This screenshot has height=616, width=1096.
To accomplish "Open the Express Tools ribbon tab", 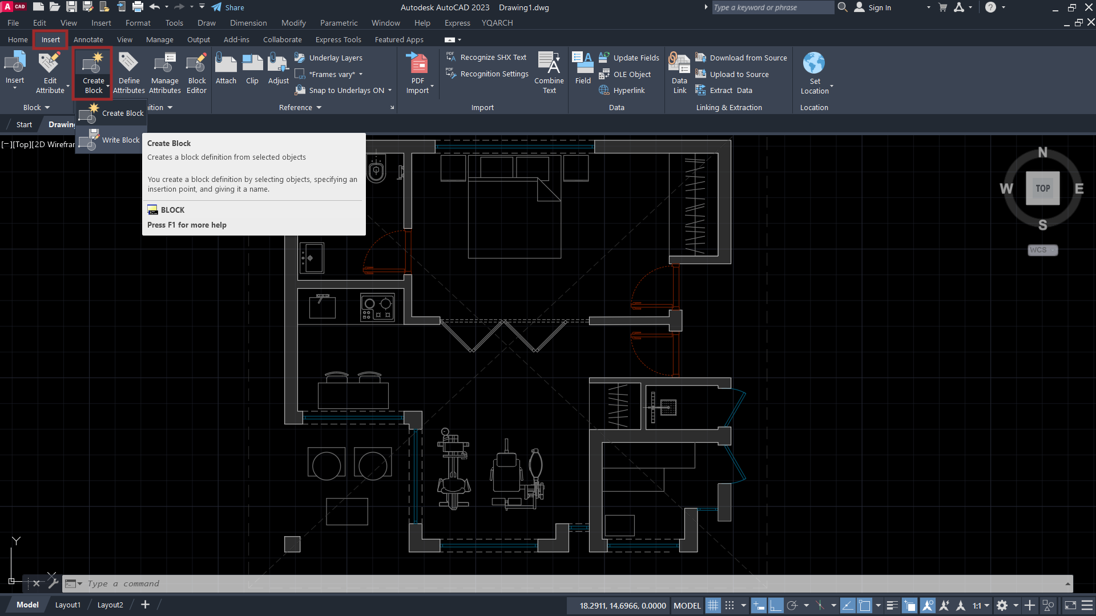I will (338, 39).
